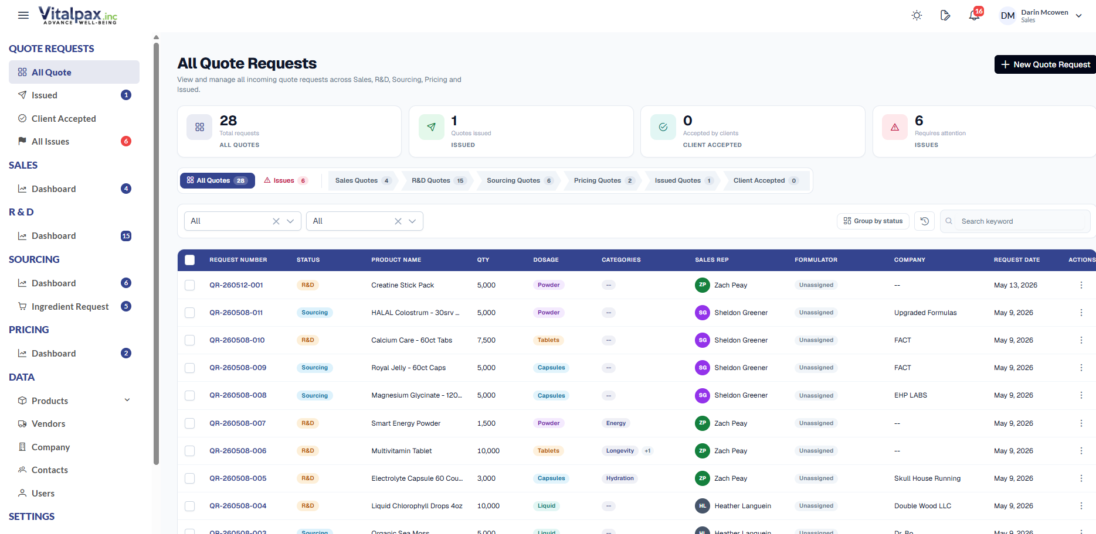Image resolution: width=1096 pixels, height=534 pixels.
Task: Check the QR-260512-001 row checkbox
Action: (190, 285)
